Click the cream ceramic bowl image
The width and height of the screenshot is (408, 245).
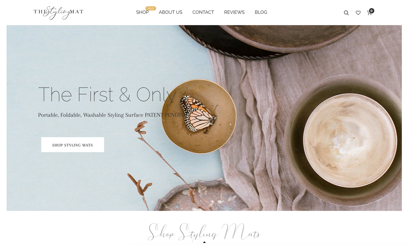(x=350, y=140)
